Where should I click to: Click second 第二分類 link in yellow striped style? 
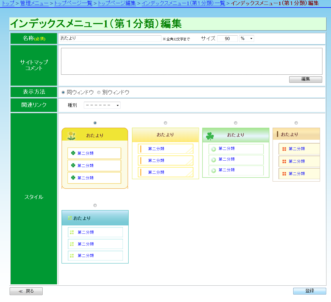pyautogui.click(x=156, y=161)
